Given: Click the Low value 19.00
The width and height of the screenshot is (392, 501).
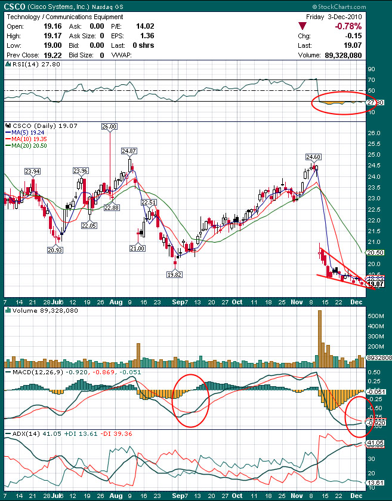Looking at the screenshot, I should click(53, 45).
